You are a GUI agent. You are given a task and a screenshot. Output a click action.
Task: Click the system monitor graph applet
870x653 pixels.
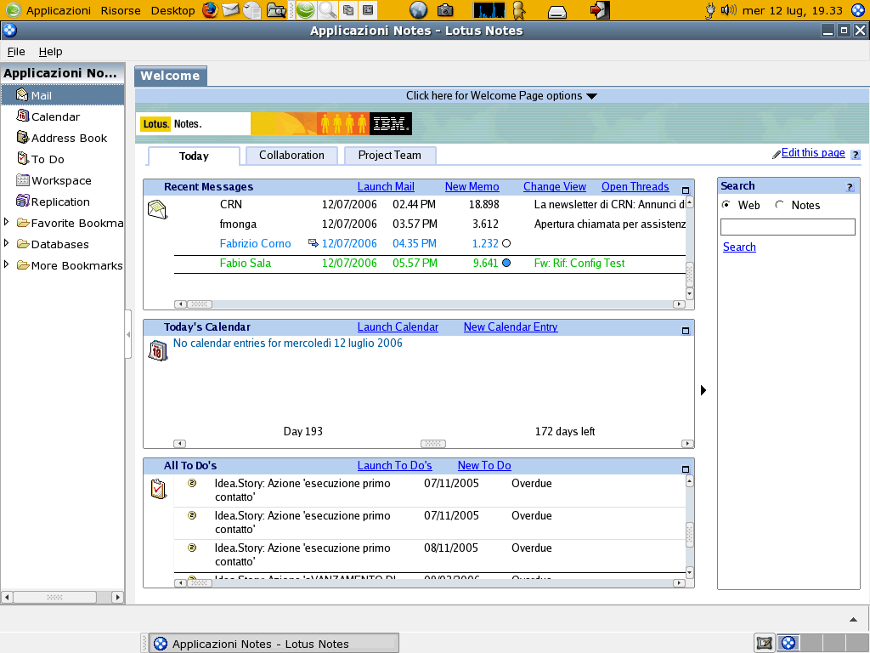click(x=489, y=10)
